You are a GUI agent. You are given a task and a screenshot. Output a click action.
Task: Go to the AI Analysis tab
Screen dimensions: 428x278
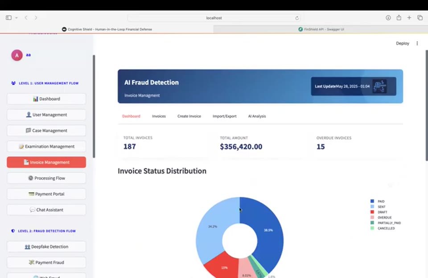[x=257, y=116]
